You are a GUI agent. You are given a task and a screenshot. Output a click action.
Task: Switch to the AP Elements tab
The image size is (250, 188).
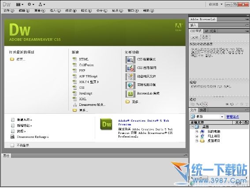[210, 31]
